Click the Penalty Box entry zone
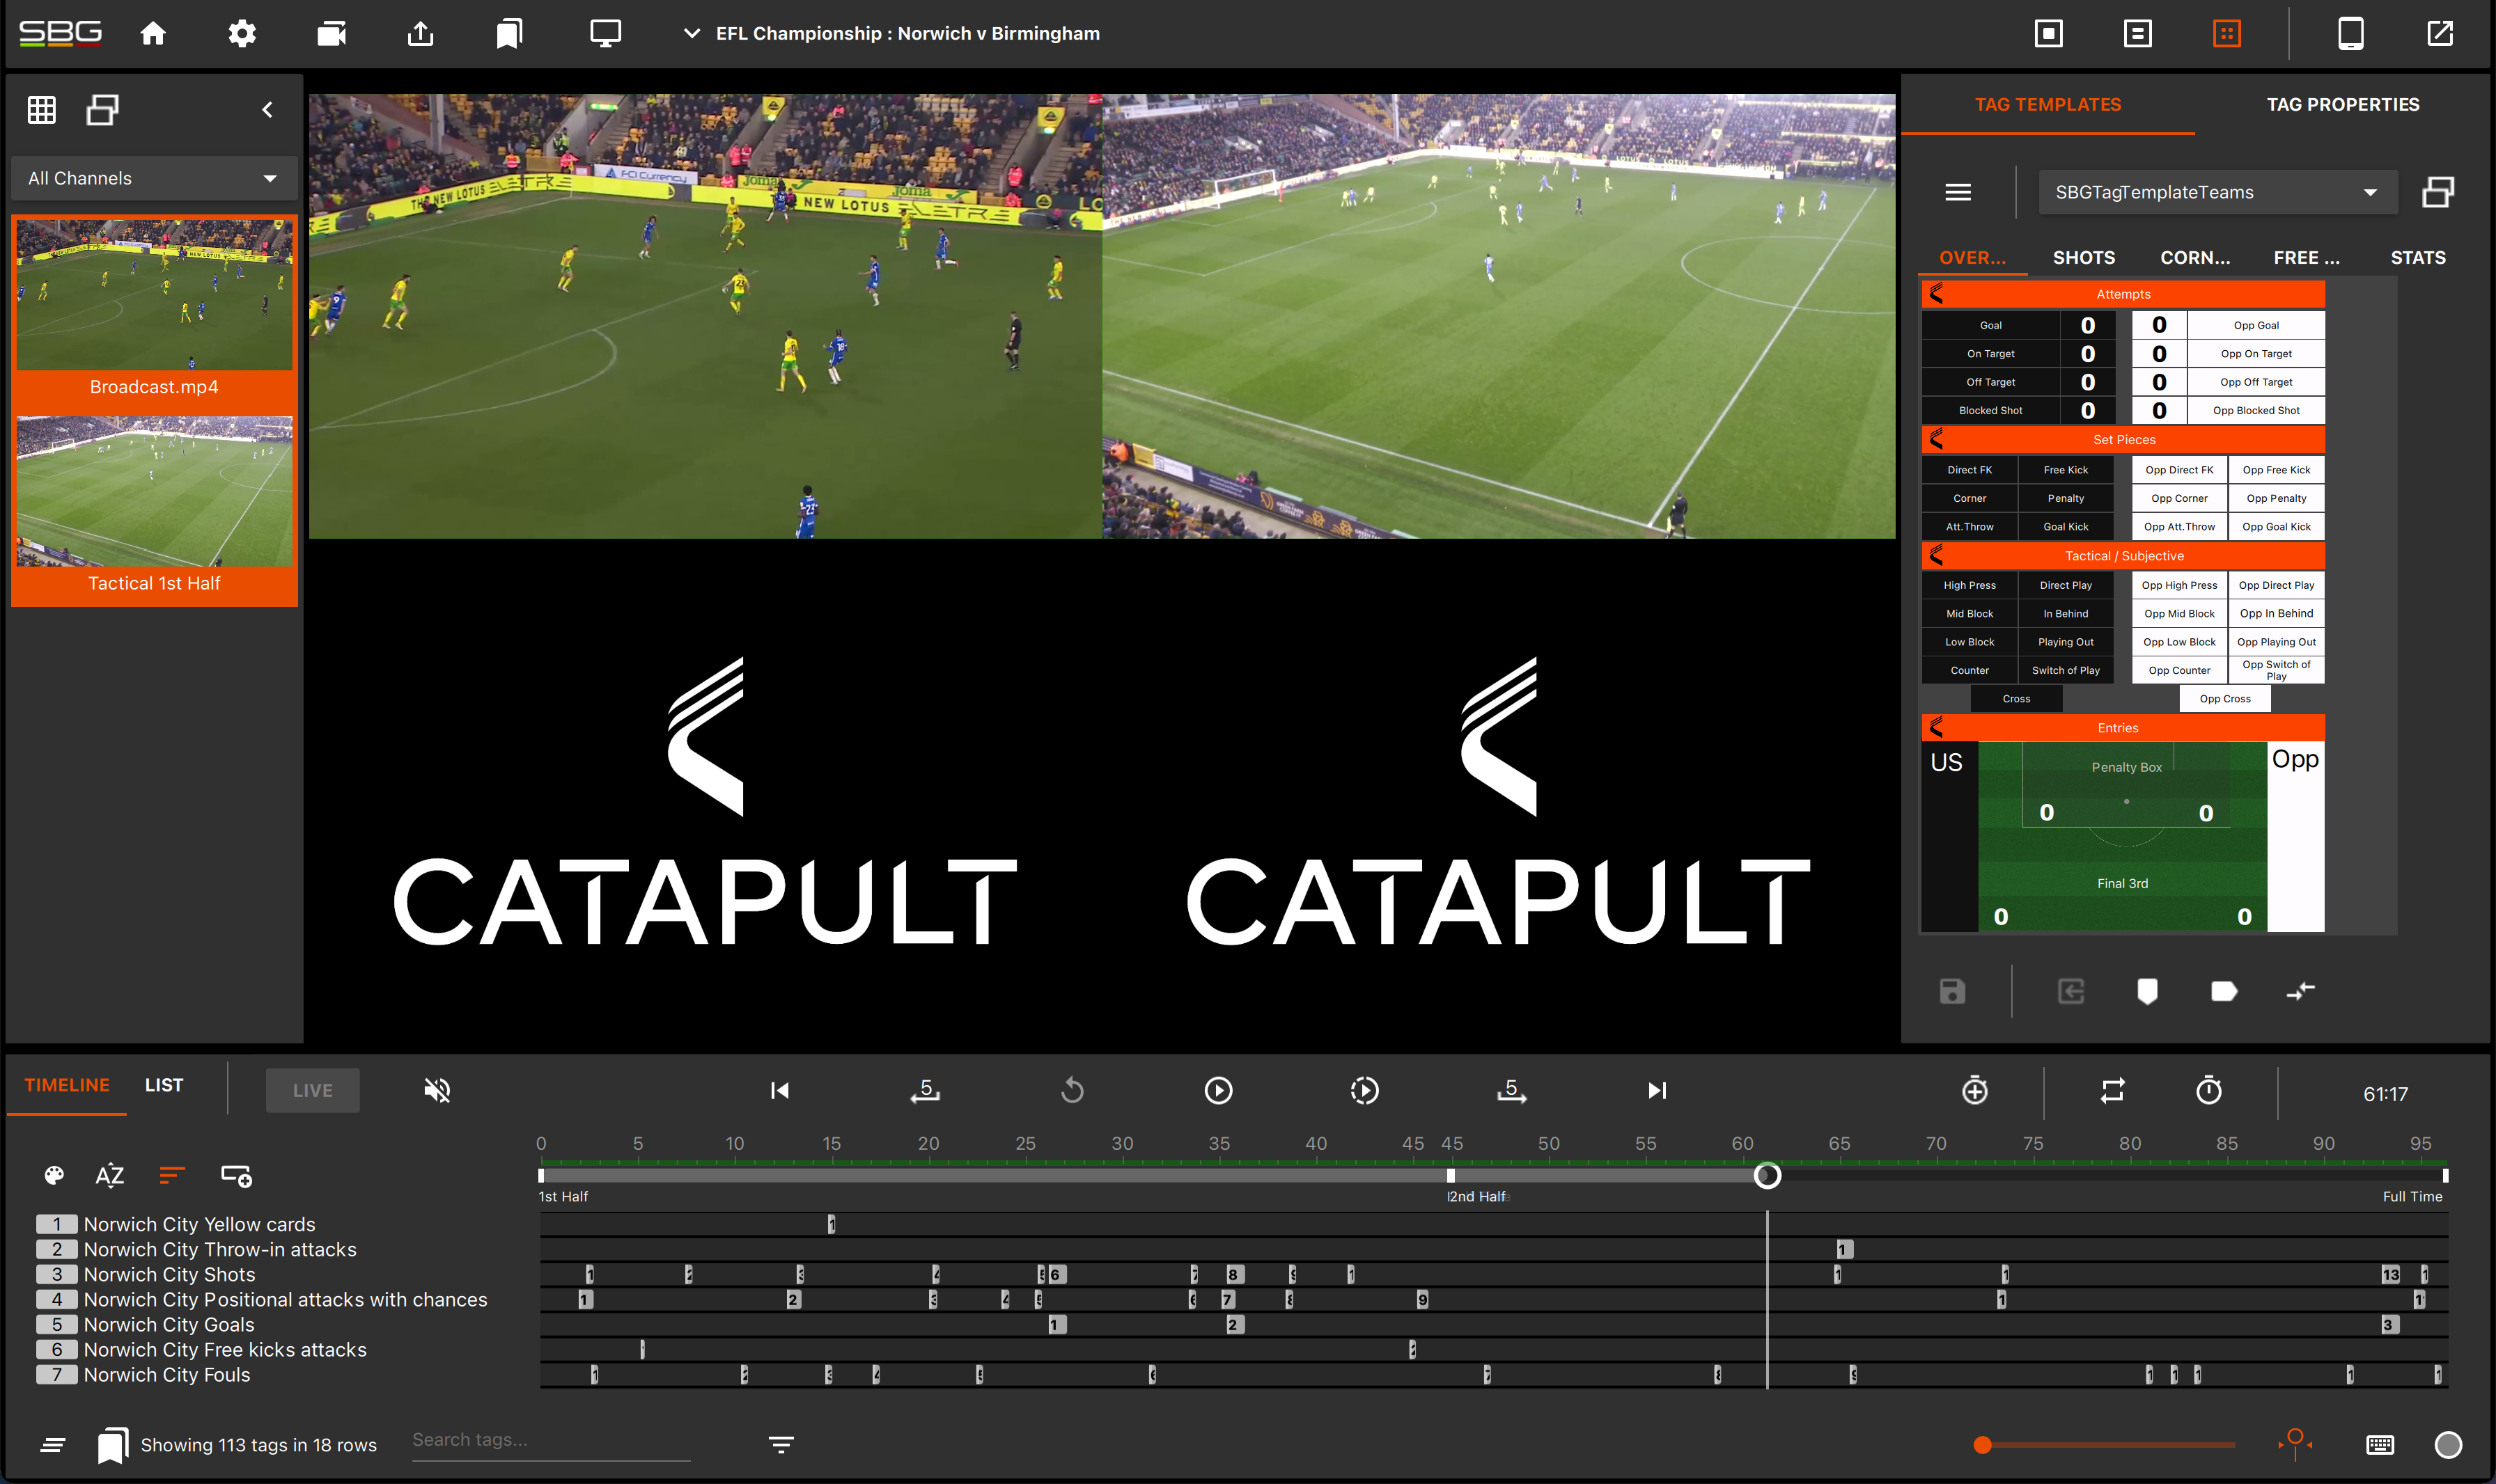Screen dimensions: 2496x1484 coord(2126,785)
